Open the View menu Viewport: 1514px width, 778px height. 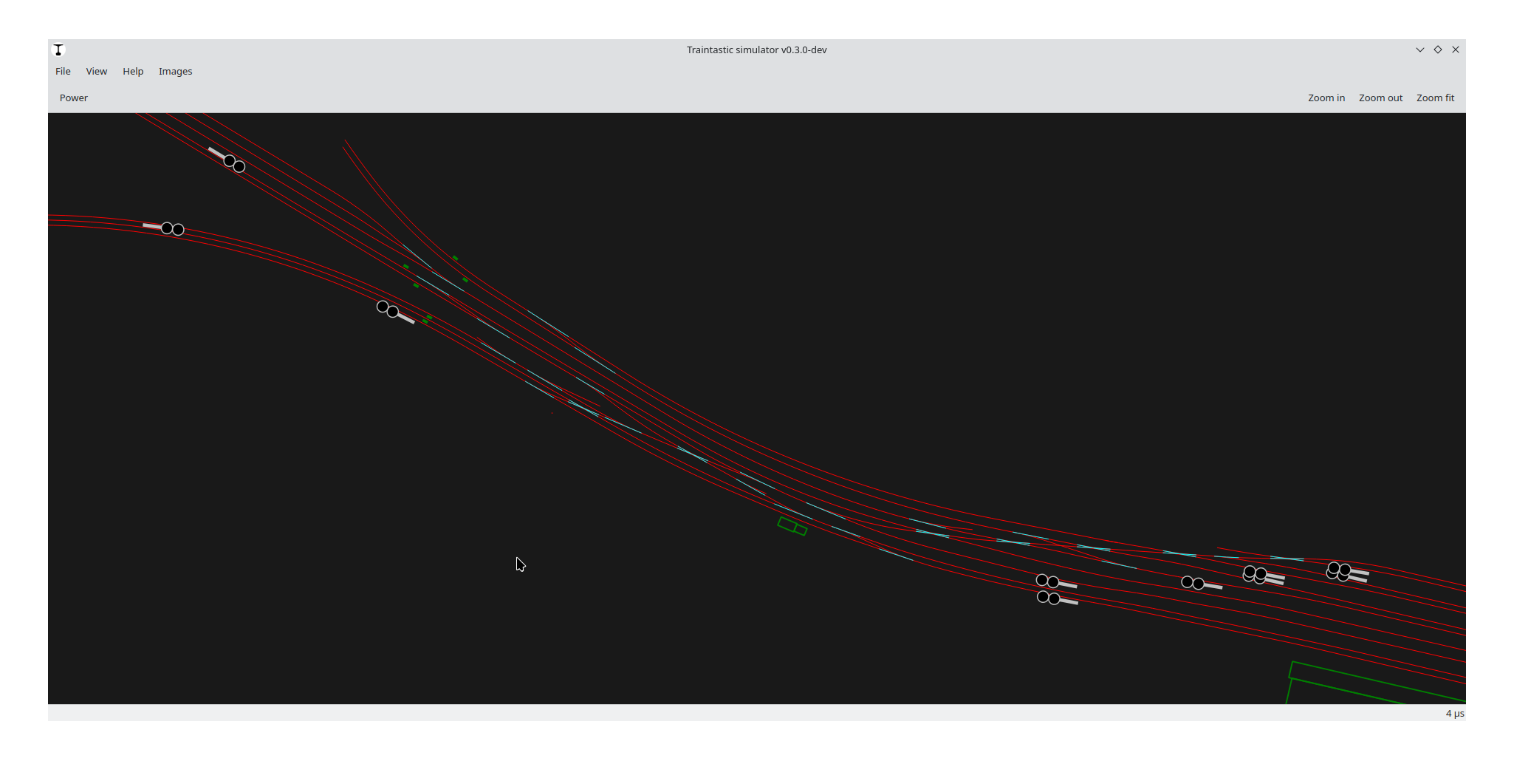pyautogui.click(x=96, y=71)
